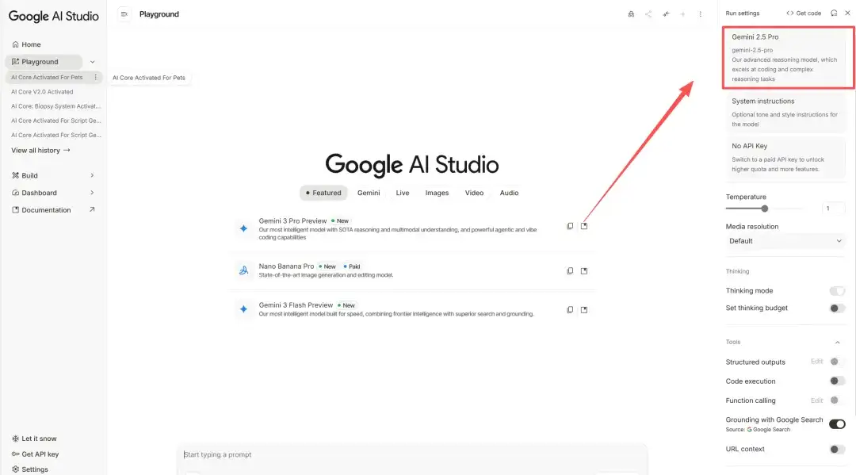Open the three-dot more options in header
The width and height of the screenshot is (856, 475).
point(701,14)
